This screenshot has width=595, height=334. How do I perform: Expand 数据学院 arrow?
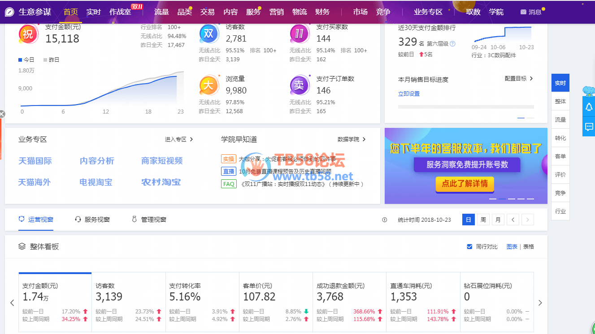pyautogui.click(x=364, y=140)
